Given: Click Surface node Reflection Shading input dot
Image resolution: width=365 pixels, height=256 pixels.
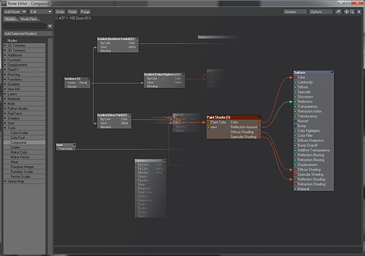Looking at the screenshot, I should click(x=295, y=179).
